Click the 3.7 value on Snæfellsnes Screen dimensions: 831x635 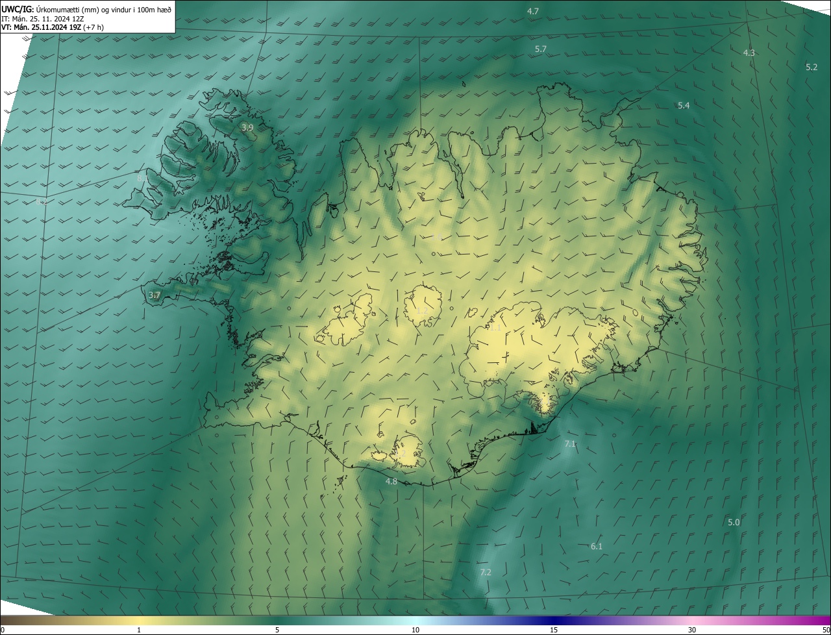pos(154,295)
